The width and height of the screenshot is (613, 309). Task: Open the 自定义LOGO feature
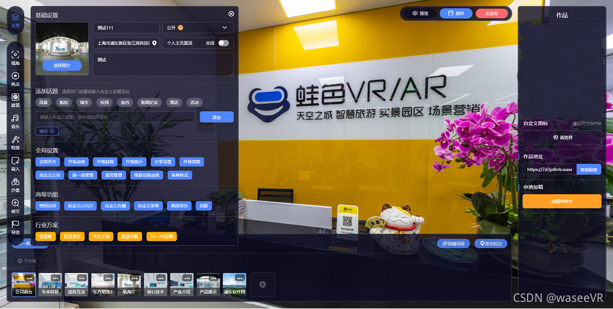tap(80, 205)
